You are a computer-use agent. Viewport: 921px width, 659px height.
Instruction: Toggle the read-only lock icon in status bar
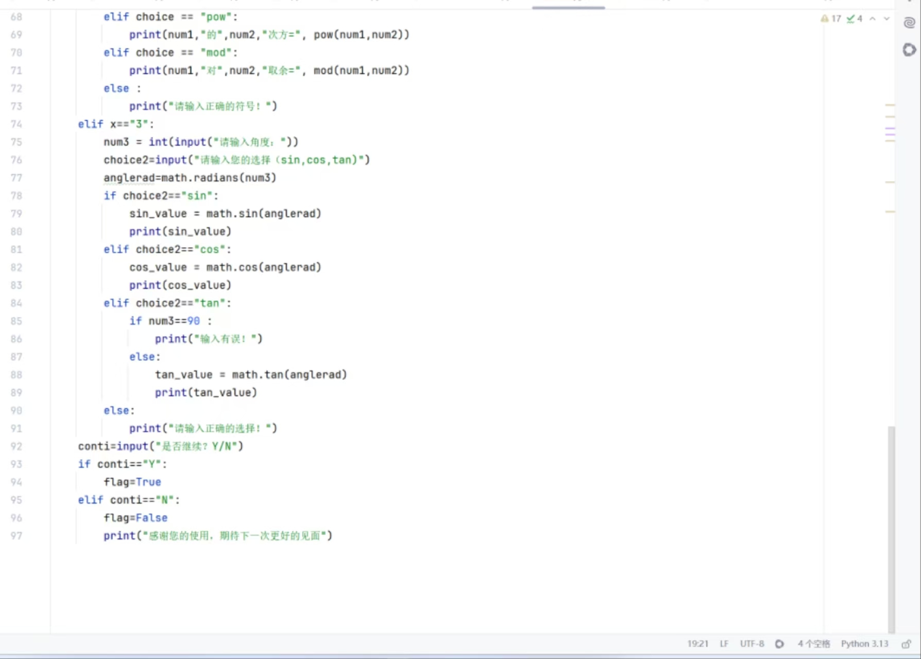pos(906,644)
